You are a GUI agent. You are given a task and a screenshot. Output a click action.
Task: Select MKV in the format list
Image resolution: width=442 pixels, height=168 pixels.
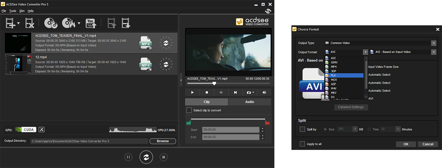pos(344,93)
